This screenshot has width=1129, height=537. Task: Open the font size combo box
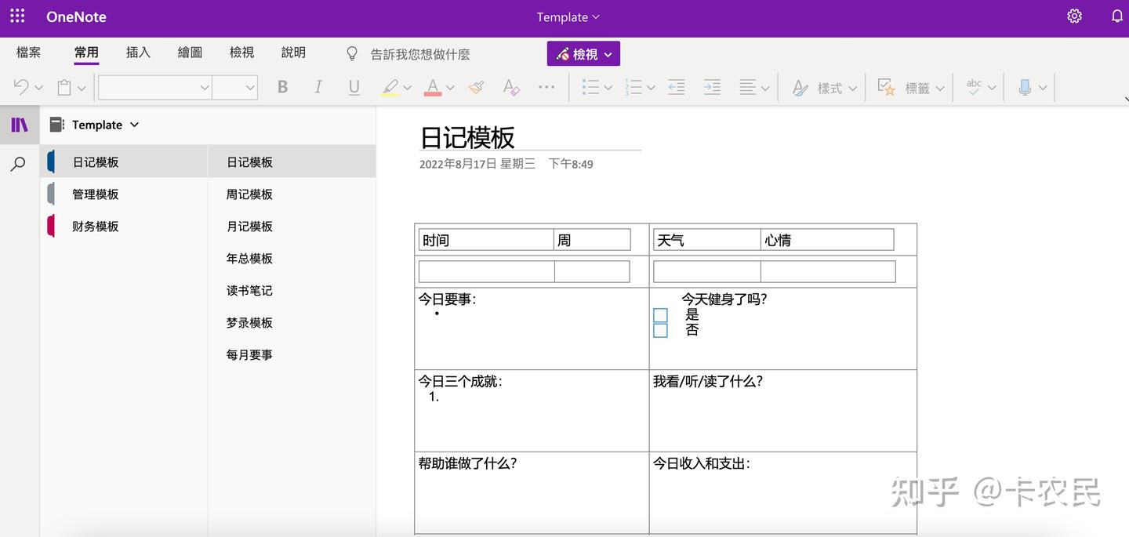[234, 88]
